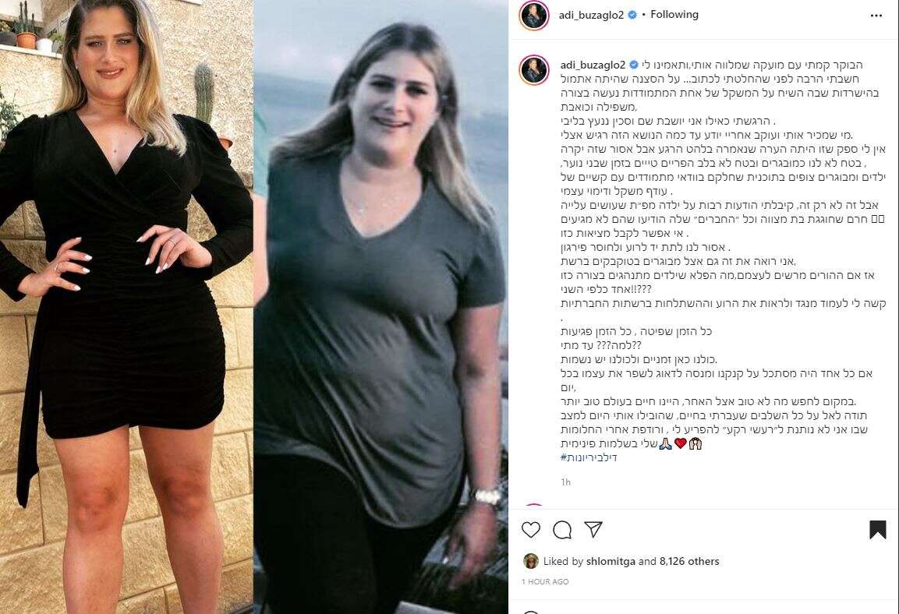Open adi_buzaglo2 username in caption
Image resolution: width=899 pixels, height=614 pixels.
coord(593,65)
